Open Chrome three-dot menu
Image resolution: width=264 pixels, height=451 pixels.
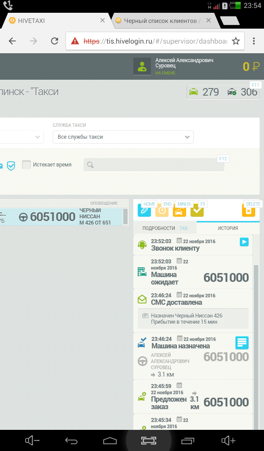pyautogui.click(x=254, y=41)
